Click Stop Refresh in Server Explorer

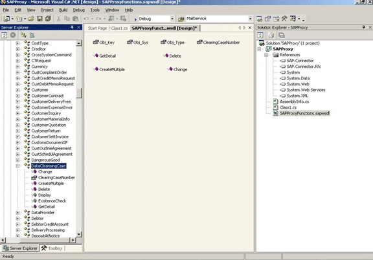tap(13, 35)
